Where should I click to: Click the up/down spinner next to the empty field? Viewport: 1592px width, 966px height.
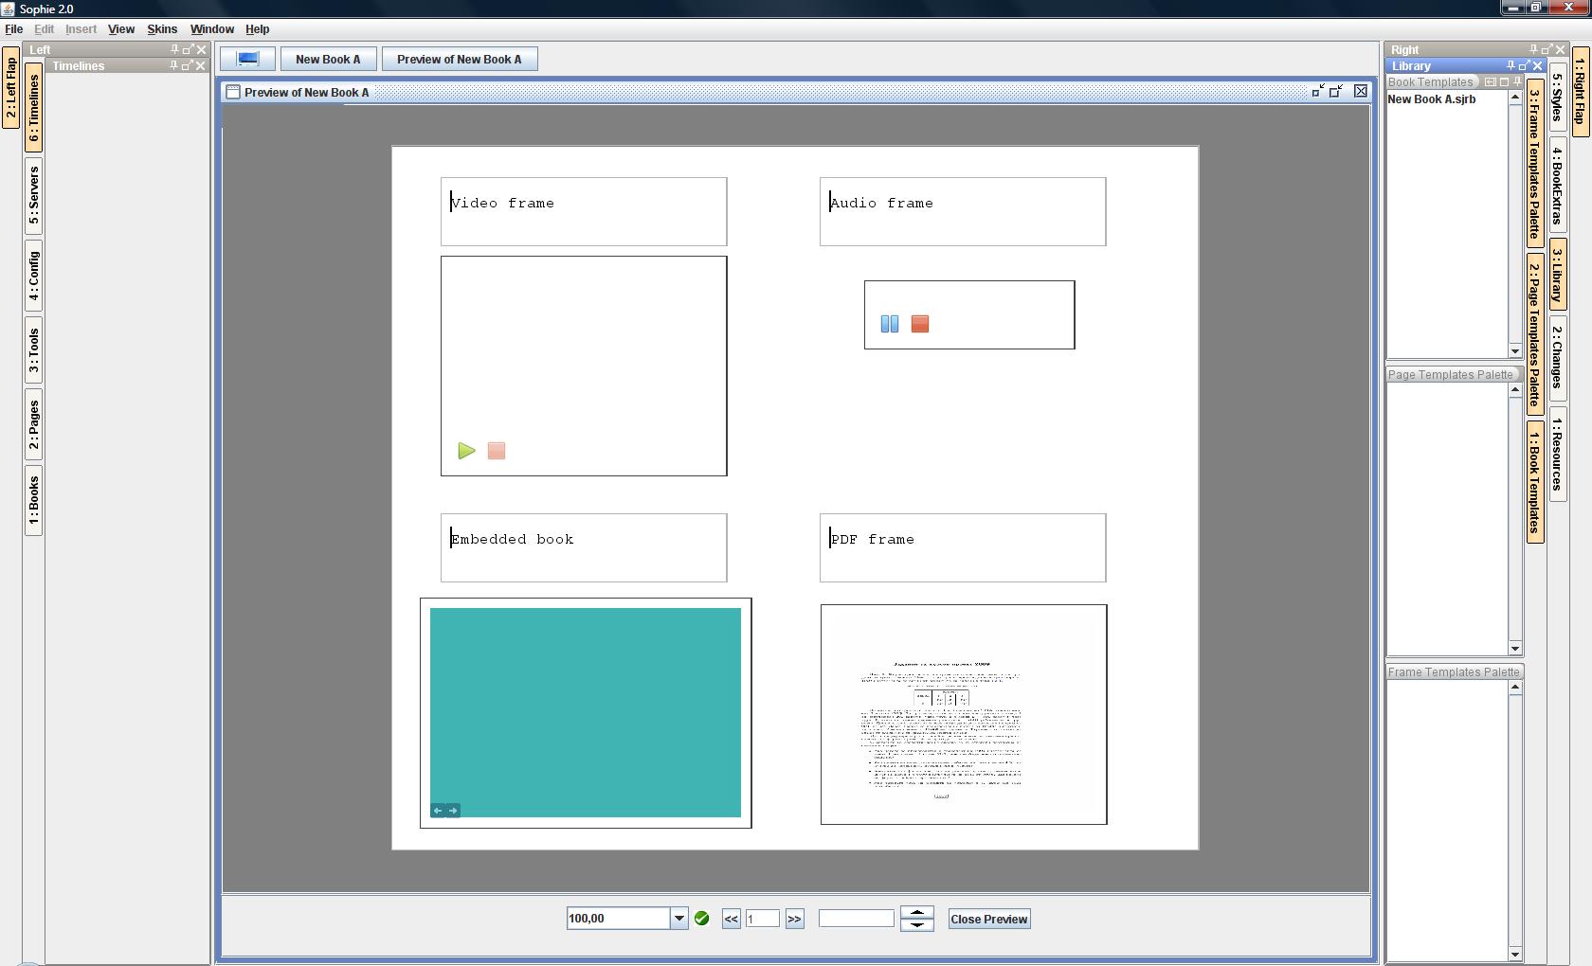tap(917, 919)
